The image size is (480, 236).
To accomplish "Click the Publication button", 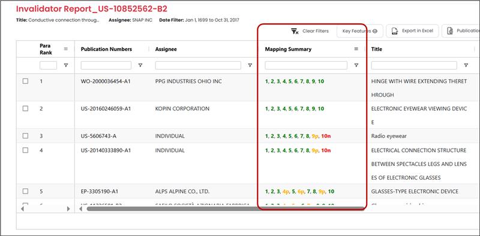I will point(461,31).
